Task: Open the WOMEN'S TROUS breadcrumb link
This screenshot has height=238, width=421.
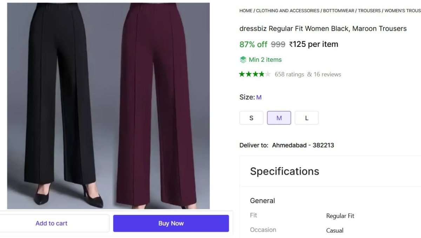Action: point(402,11)
